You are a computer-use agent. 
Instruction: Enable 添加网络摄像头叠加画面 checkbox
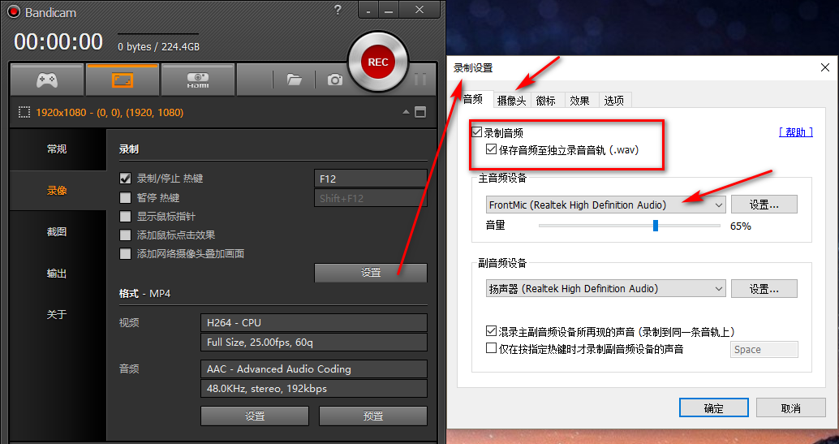pos(125,254)
